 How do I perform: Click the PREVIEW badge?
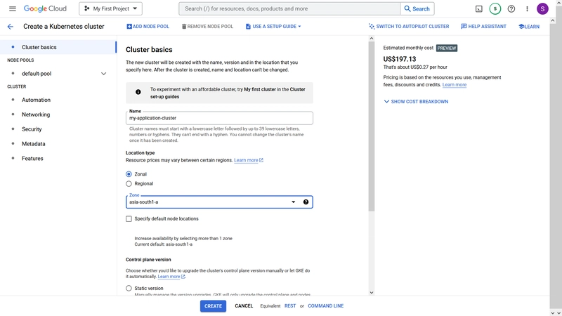pos(447,48)
